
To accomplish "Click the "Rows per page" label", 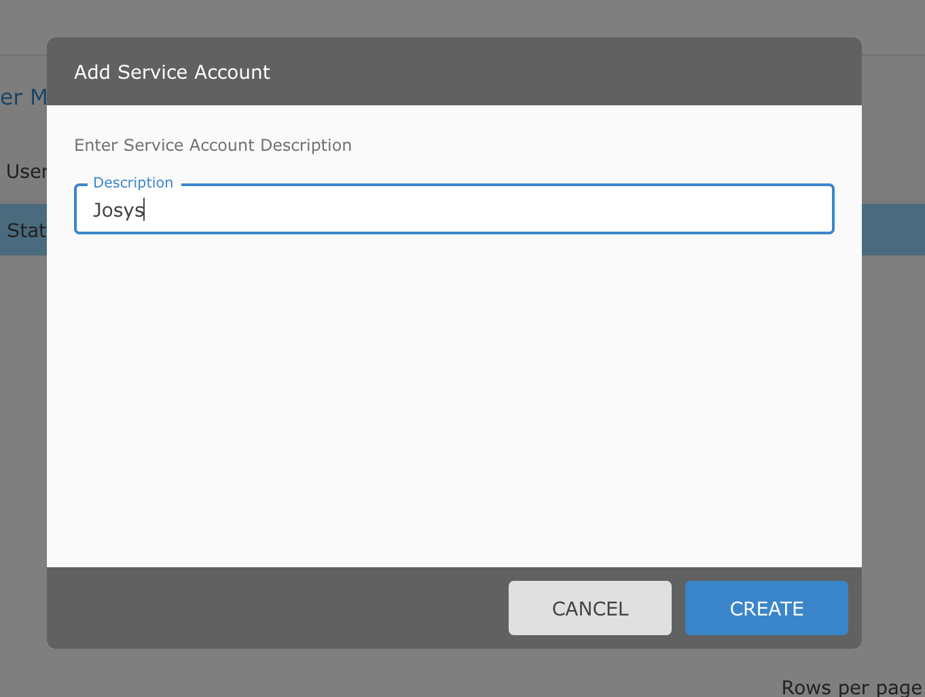I will coord(850,687).
